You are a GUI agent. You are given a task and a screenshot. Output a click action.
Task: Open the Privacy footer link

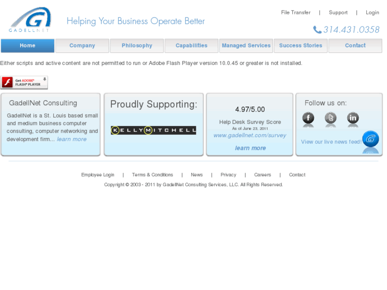coord(228,175)
